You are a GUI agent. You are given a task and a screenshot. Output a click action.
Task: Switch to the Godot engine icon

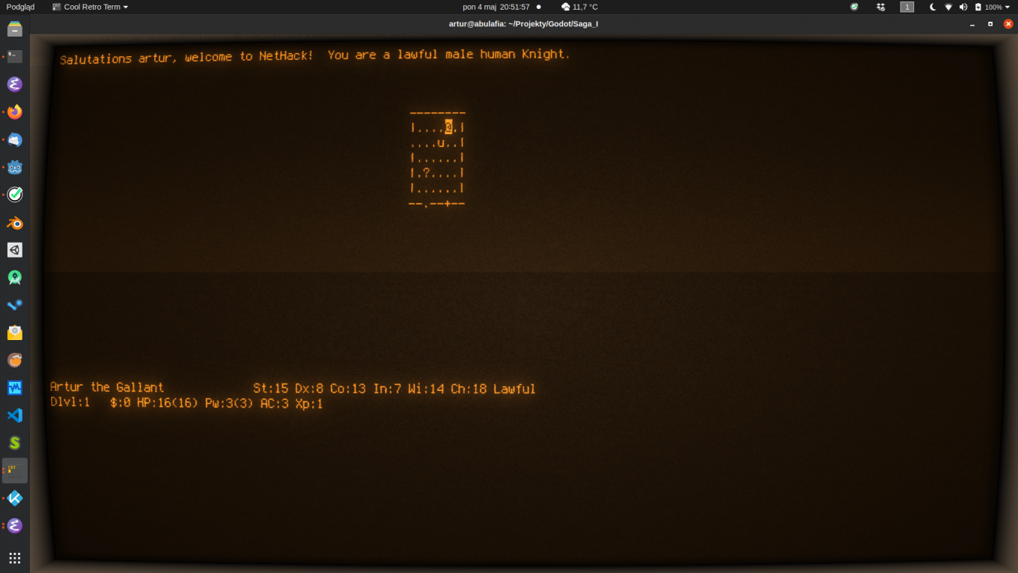pos(15,167)
